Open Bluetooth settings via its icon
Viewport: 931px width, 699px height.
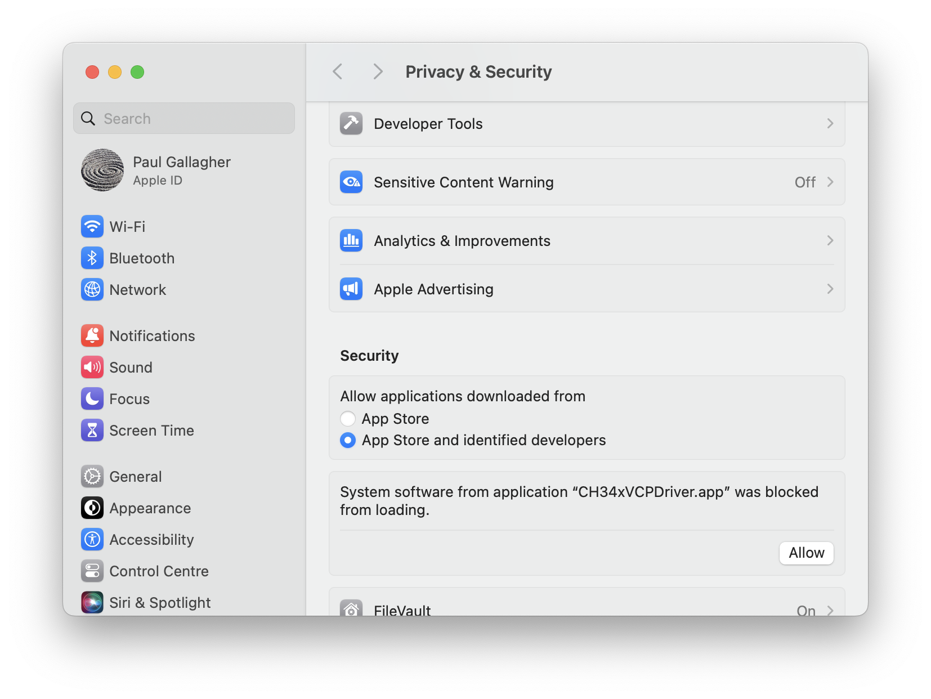92,258
